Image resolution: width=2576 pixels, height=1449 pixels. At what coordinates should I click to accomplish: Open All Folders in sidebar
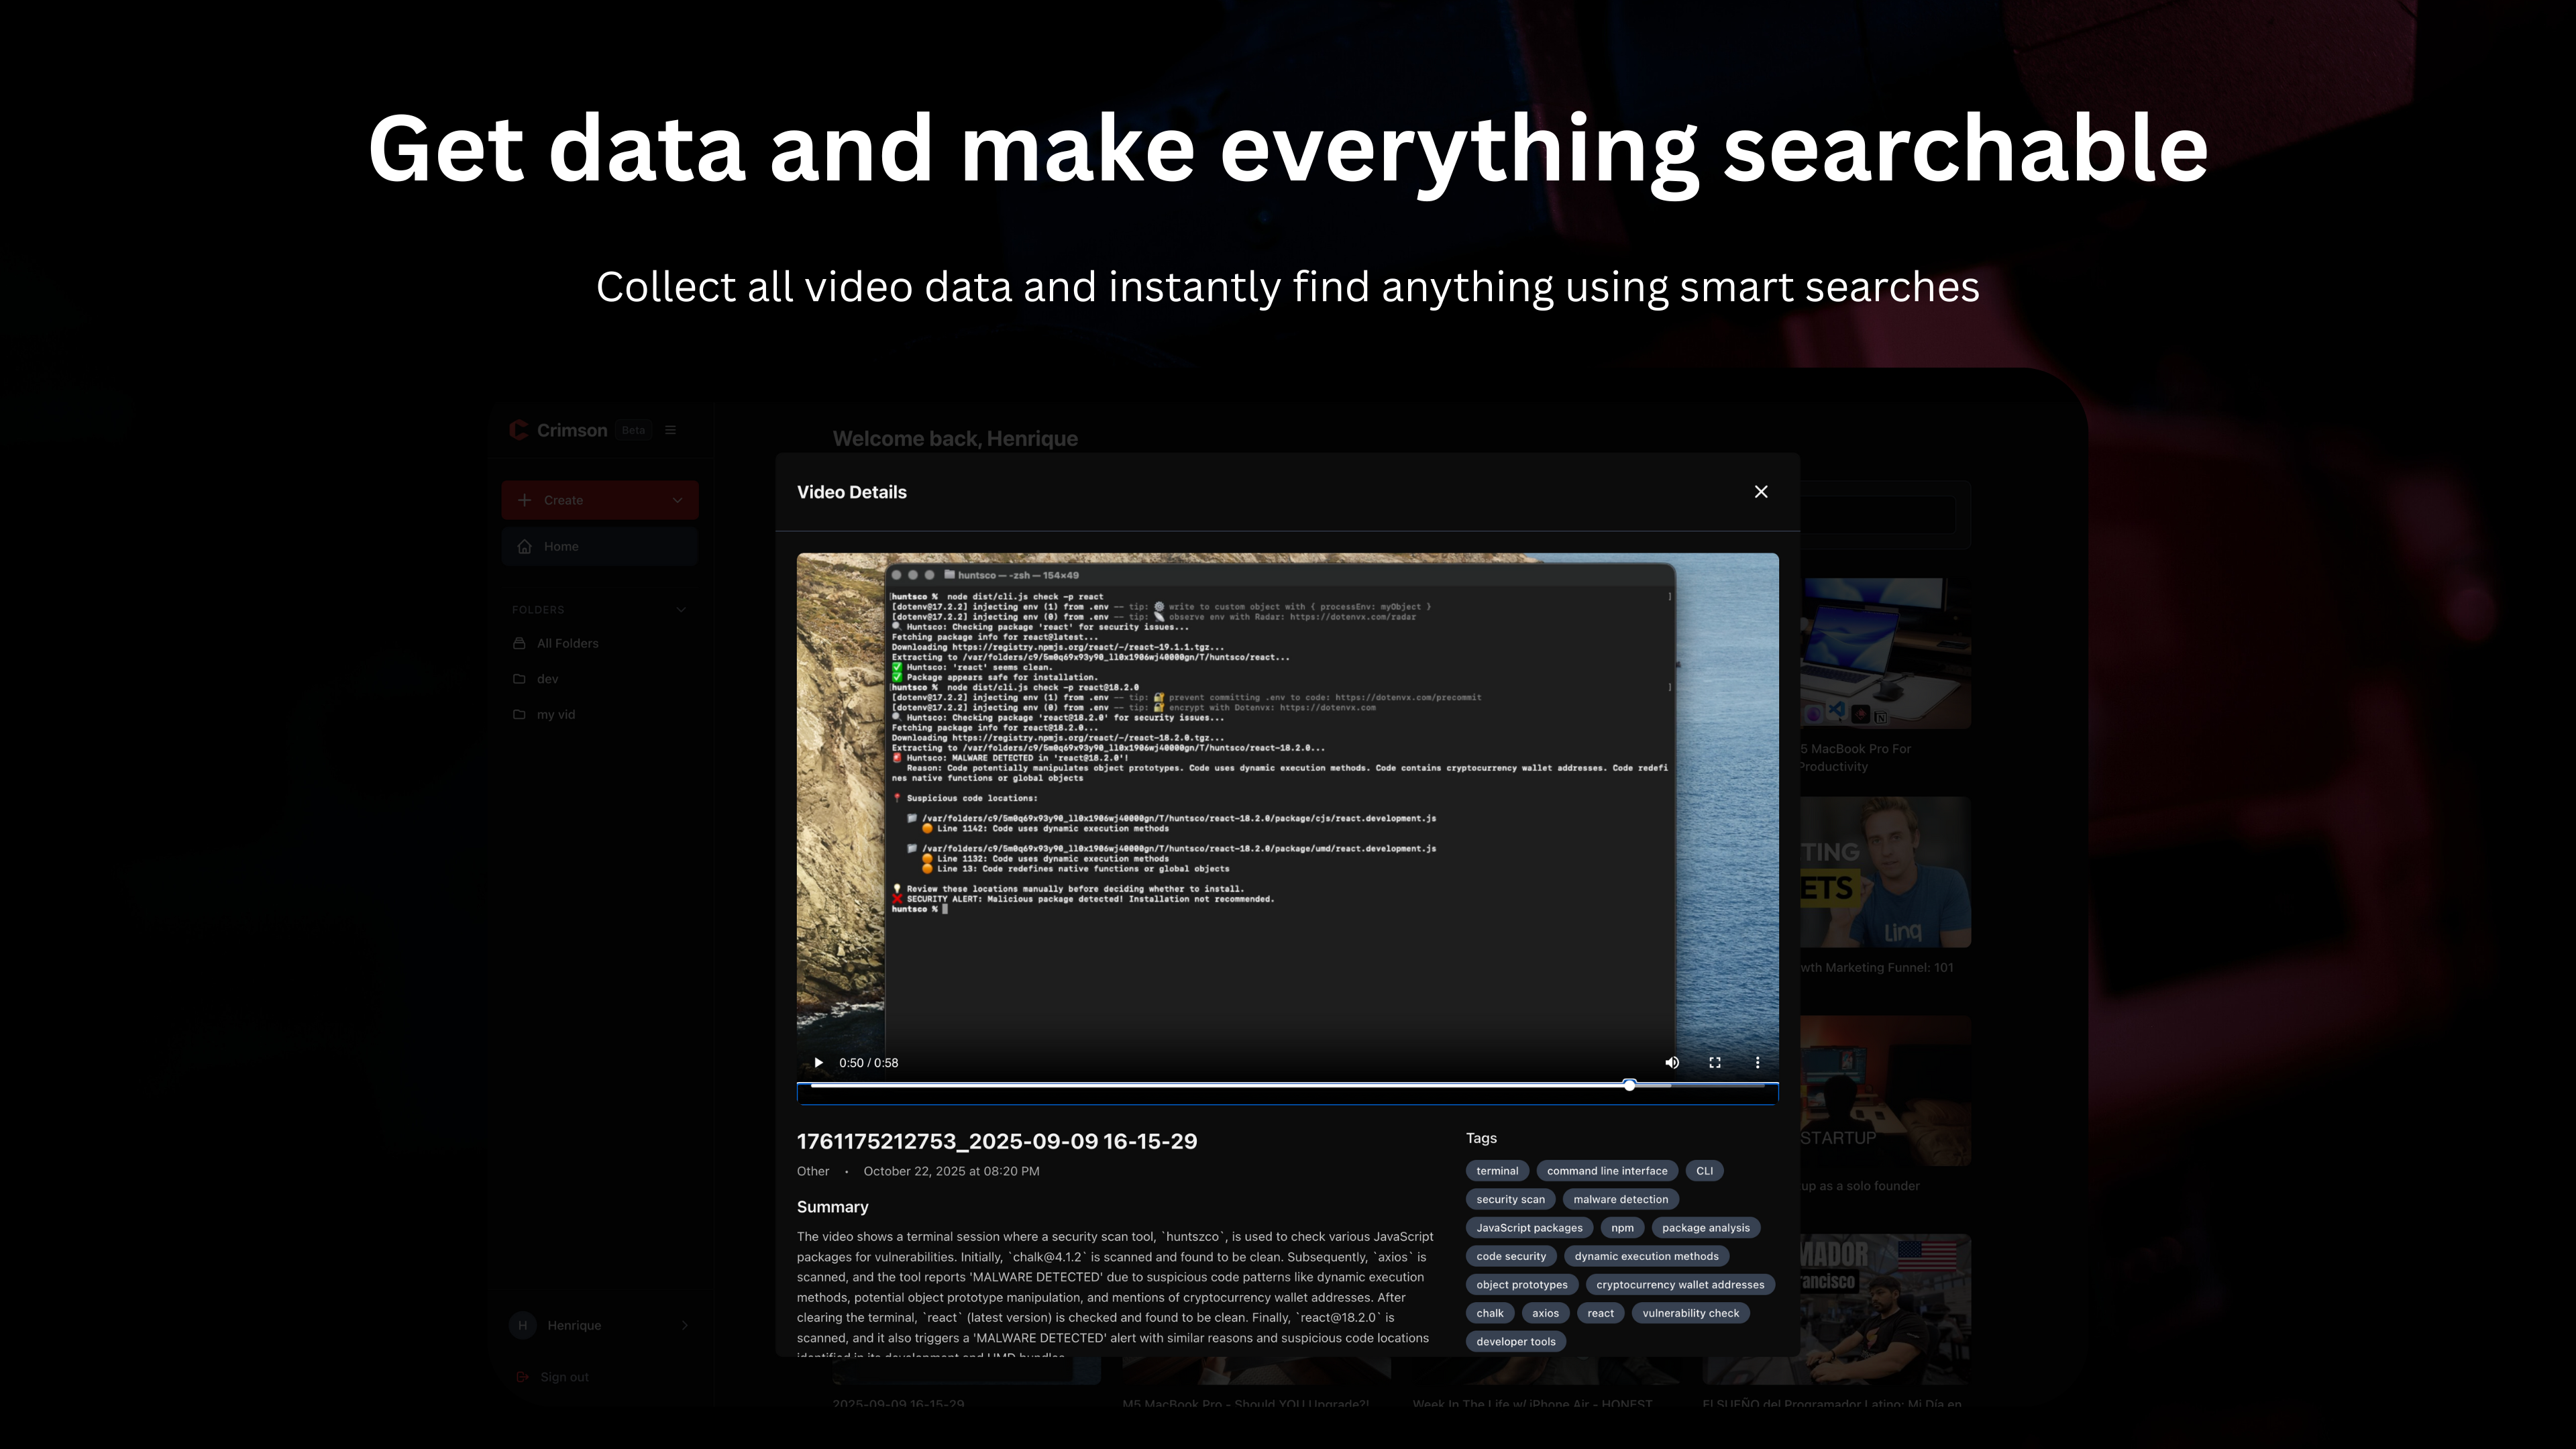(x=567, y=643)
